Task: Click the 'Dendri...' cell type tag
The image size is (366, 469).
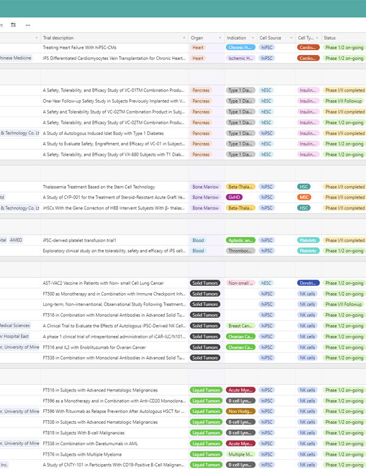Action: [x=308, y=283]
